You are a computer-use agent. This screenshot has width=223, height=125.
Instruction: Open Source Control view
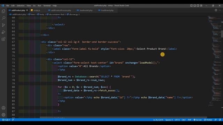point(3,25)
